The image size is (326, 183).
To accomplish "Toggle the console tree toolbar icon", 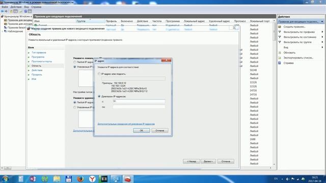I will pos(16,11).
